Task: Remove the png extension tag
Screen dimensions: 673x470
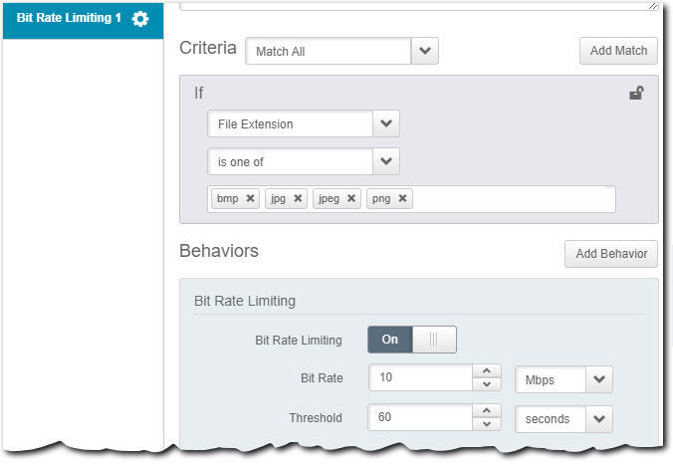Action: coord(403,198)
